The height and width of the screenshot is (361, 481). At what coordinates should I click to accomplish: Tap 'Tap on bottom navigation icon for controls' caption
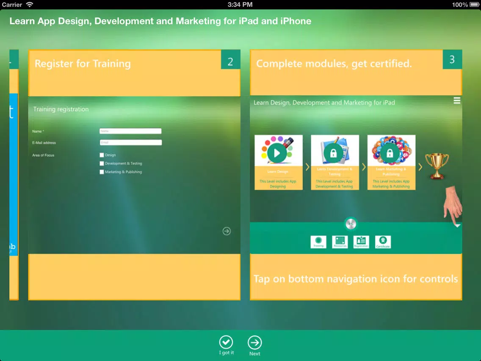[356, 279]
